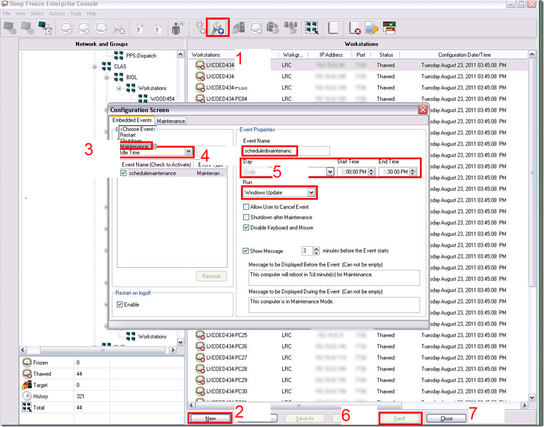The width and height of the screenshot is (544, 427).
Task: Click the networked computers group toolbar icon
Action: pos(290,28)
